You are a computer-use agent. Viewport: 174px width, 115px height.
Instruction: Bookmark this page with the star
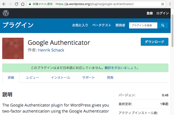click(x=163, y=4)
